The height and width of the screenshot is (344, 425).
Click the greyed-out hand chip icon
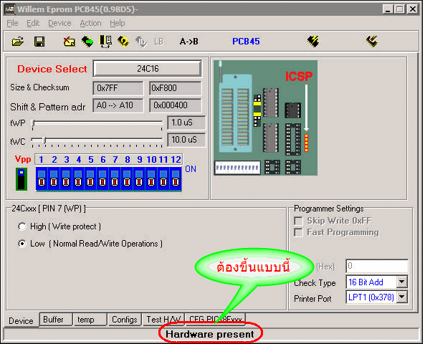[x=141, y=42]
